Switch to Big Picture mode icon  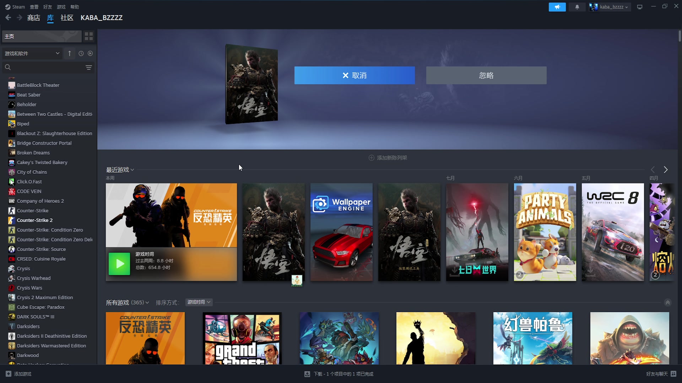(x=640, y=7)
